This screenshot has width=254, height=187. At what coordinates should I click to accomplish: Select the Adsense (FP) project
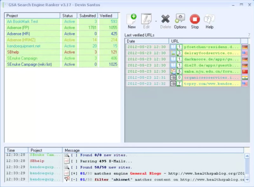pyautogui.click(x=62, y=28)
